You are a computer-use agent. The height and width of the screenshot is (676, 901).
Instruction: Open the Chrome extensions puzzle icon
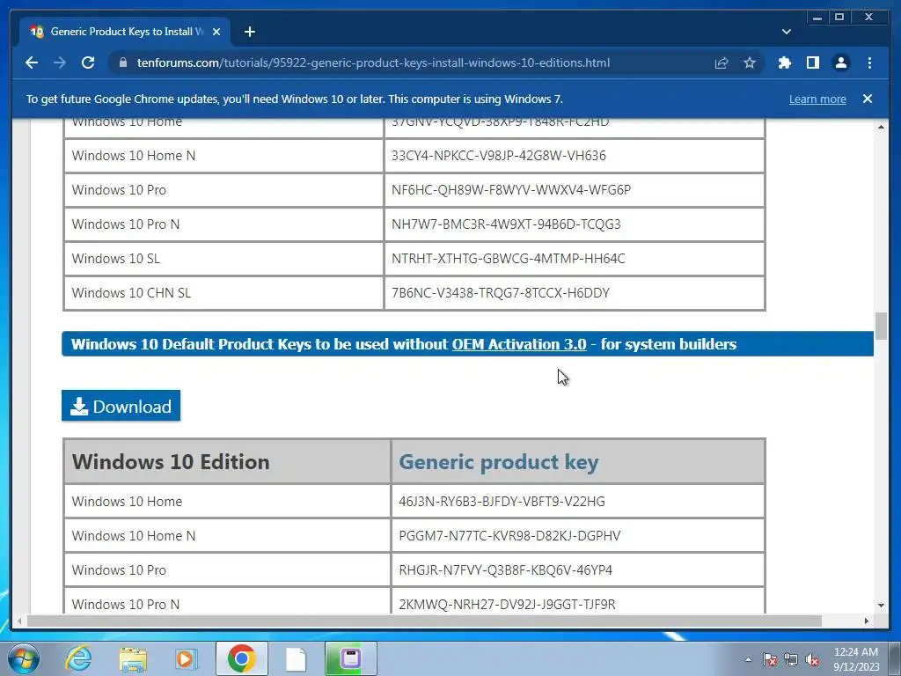click(784, 62)
